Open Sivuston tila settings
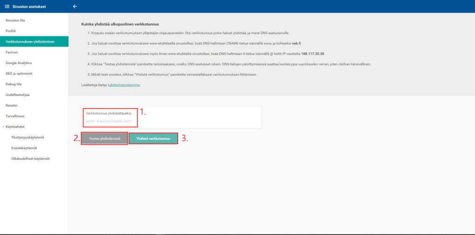The image size is (475, 235). click(x=15, y=20)
